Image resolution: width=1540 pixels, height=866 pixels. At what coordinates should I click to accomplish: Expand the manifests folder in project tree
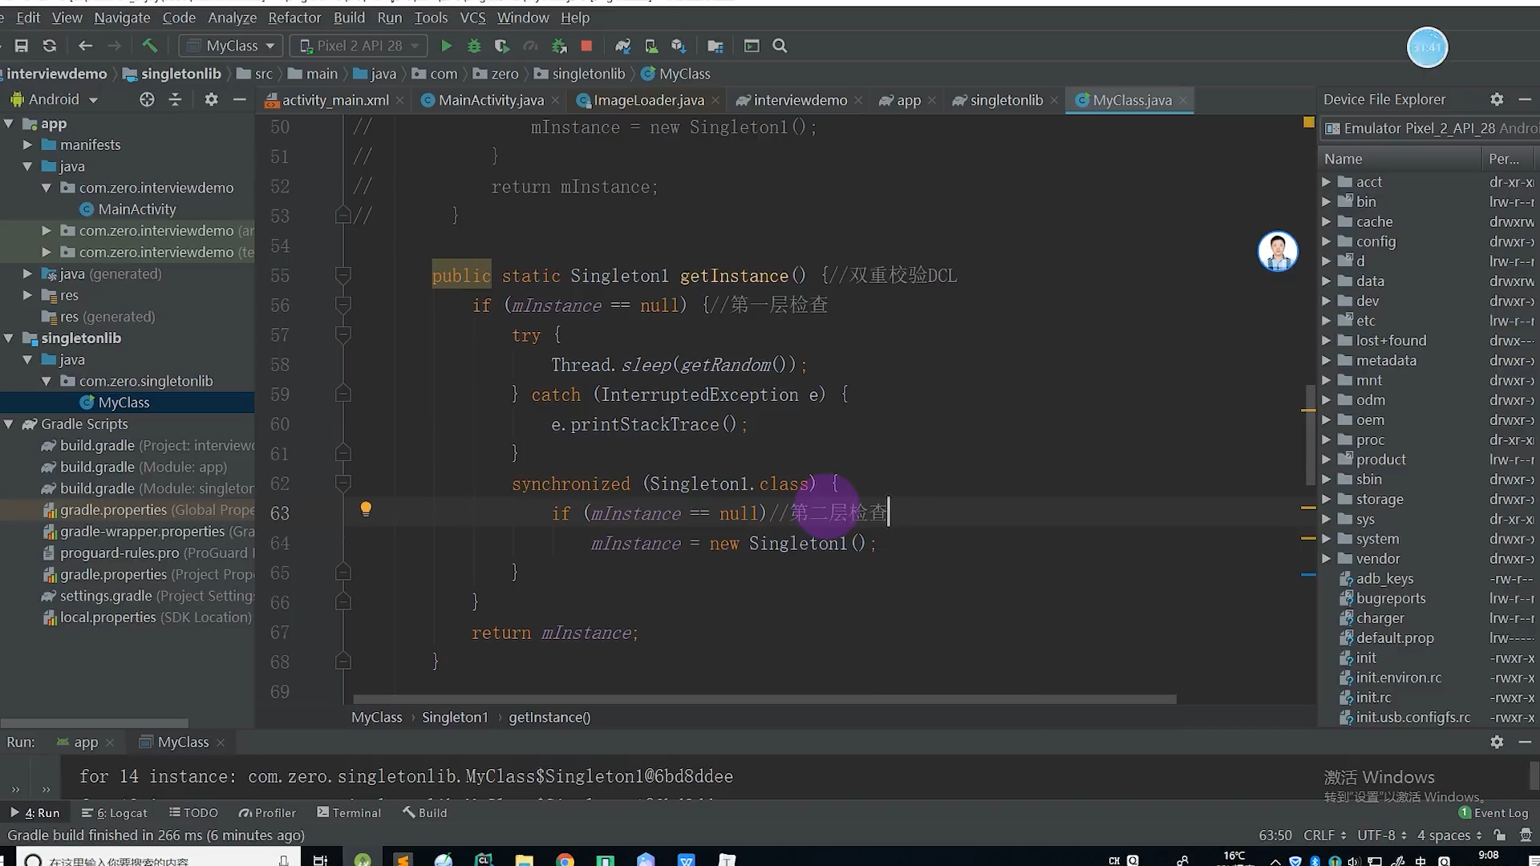(x=27, y=145)
